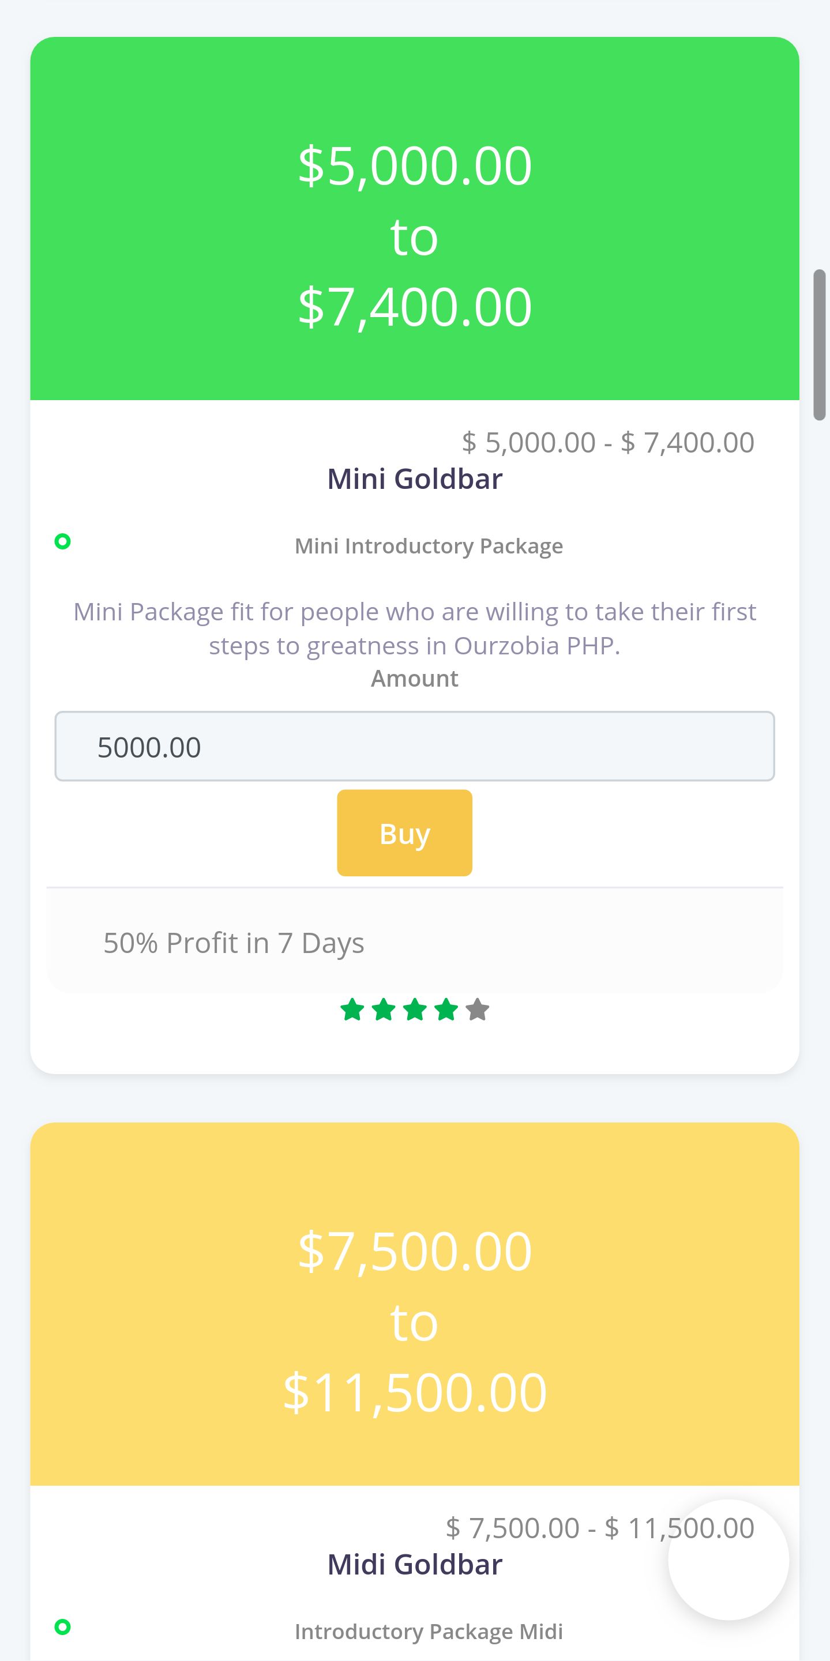Click the Introductory Package Midi label
Viewport: 830px width, 1661px height.
tap(429, 1632)
